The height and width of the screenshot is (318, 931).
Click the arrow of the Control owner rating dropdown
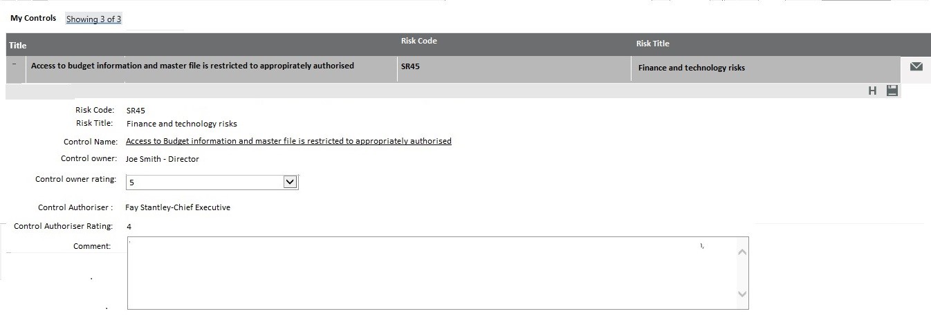point(291,183)
